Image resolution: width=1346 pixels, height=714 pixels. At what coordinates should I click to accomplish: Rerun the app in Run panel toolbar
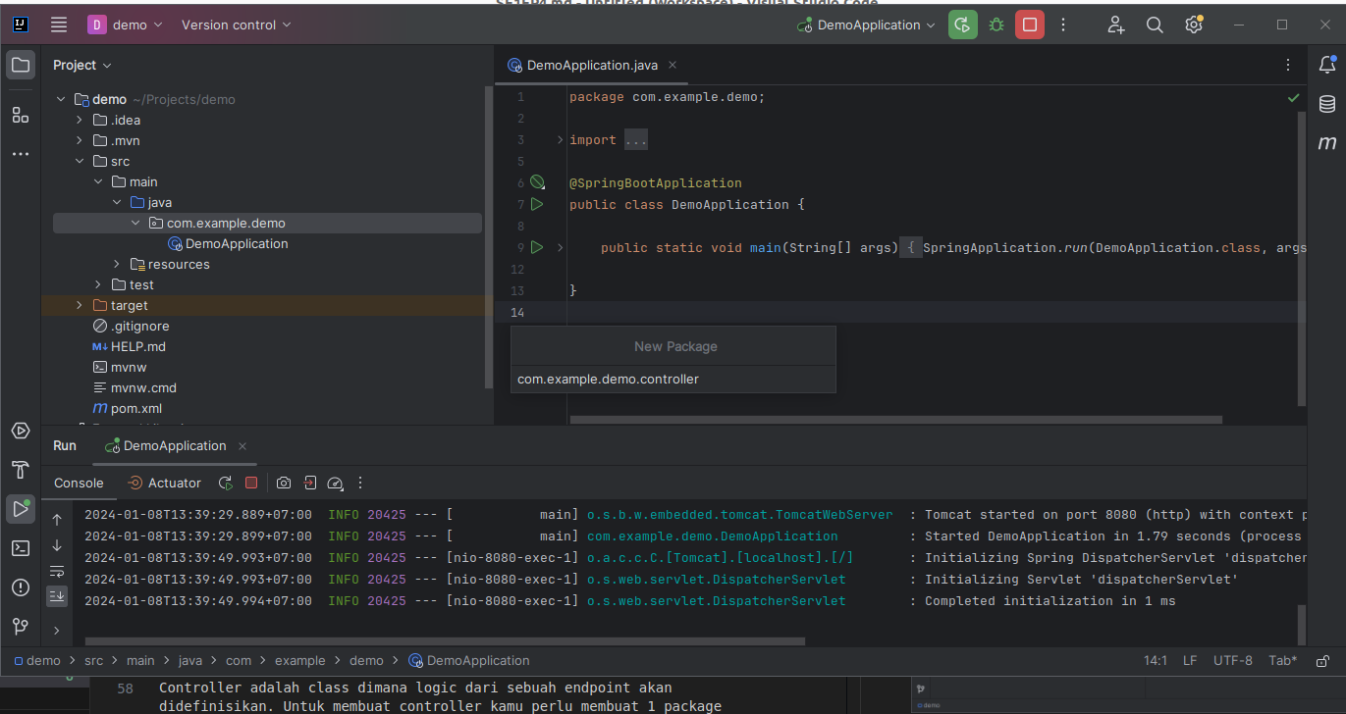[226, 483]
